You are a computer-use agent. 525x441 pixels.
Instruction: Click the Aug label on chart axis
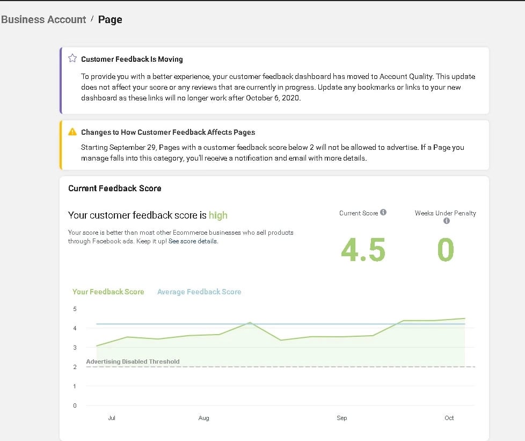click(203, 418)
